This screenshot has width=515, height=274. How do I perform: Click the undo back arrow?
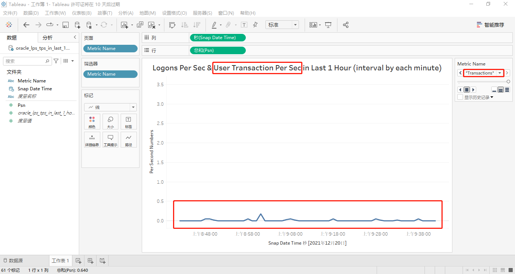click(x=26, y=25)
